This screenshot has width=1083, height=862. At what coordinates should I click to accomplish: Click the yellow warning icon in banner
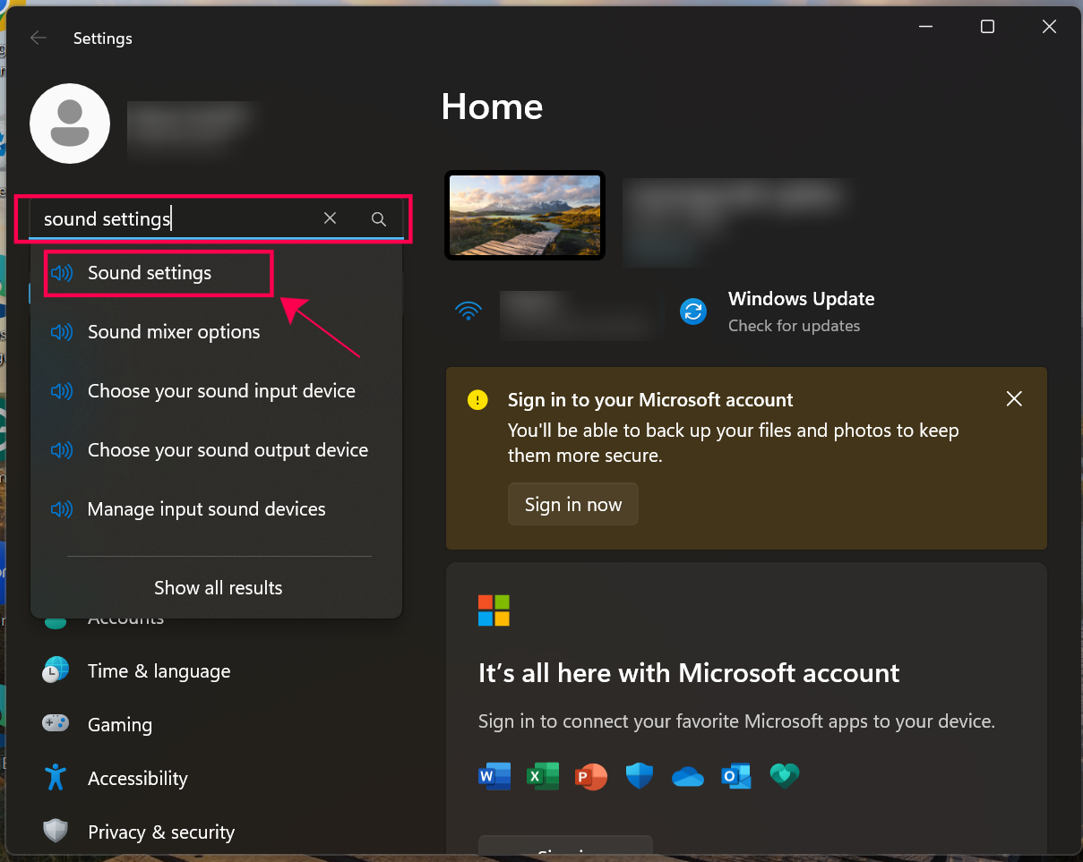point(477,400)
